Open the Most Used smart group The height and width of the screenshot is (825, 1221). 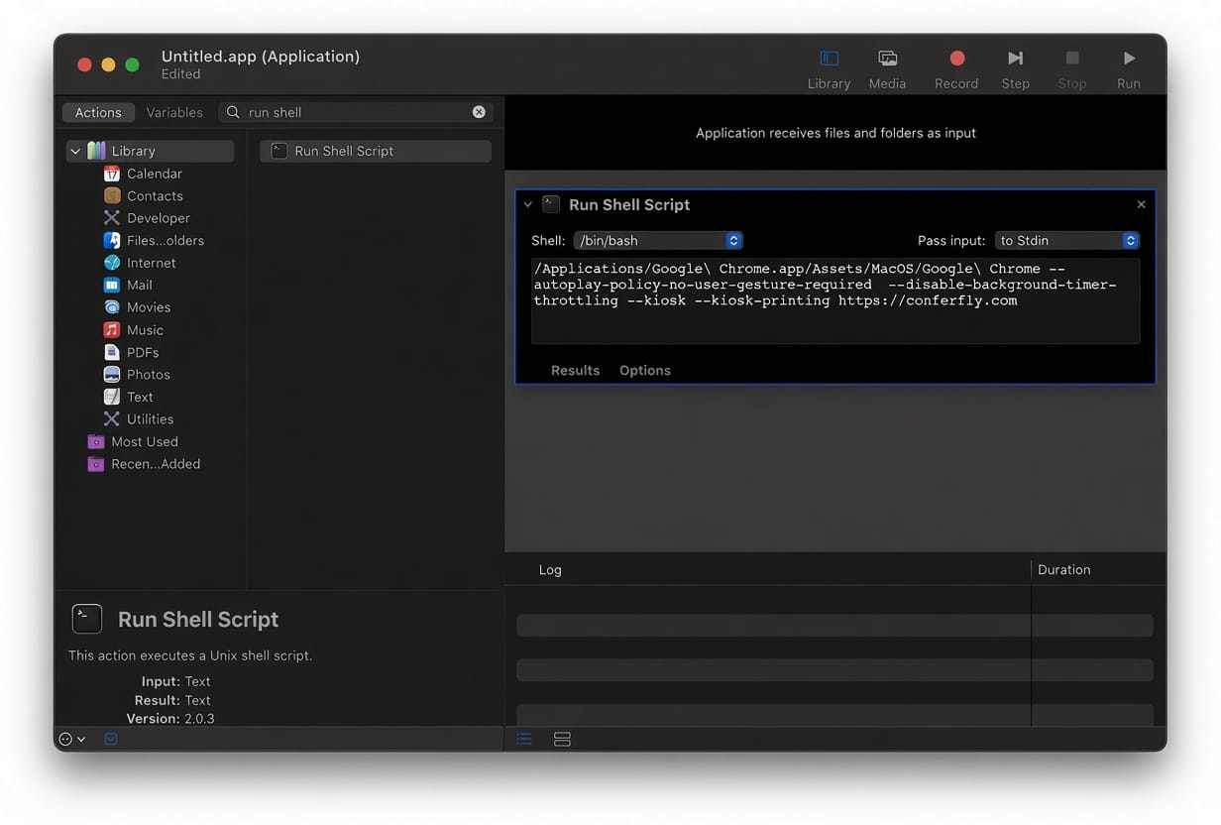point(133,441)
